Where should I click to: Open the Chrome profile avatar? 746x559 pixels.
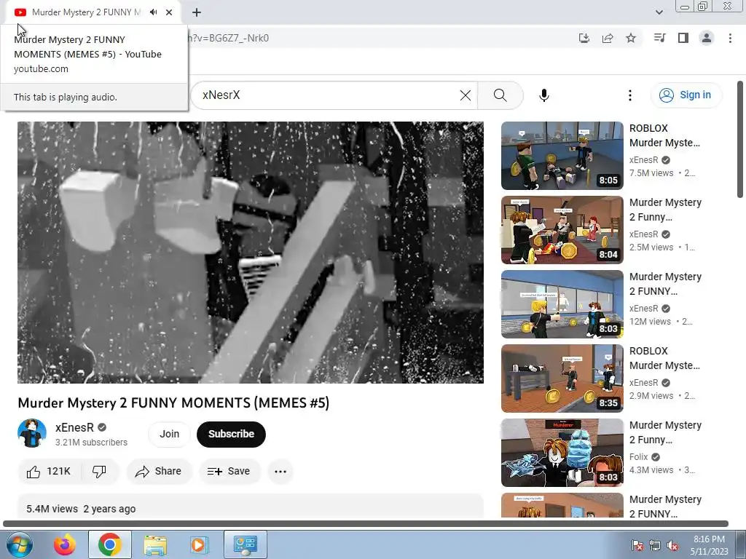click(707, 38)
